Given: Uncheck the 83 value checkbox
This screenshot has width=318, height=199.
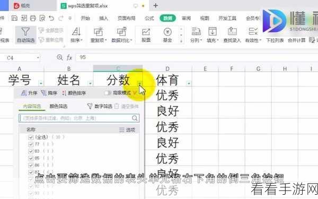Looking at the screenshot, I should pyautogui.click(x=31, y=151).
